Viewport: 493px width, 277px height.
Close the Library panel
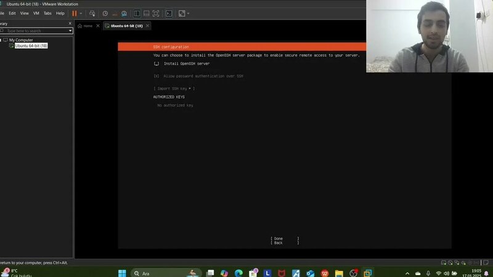[70, 23]
